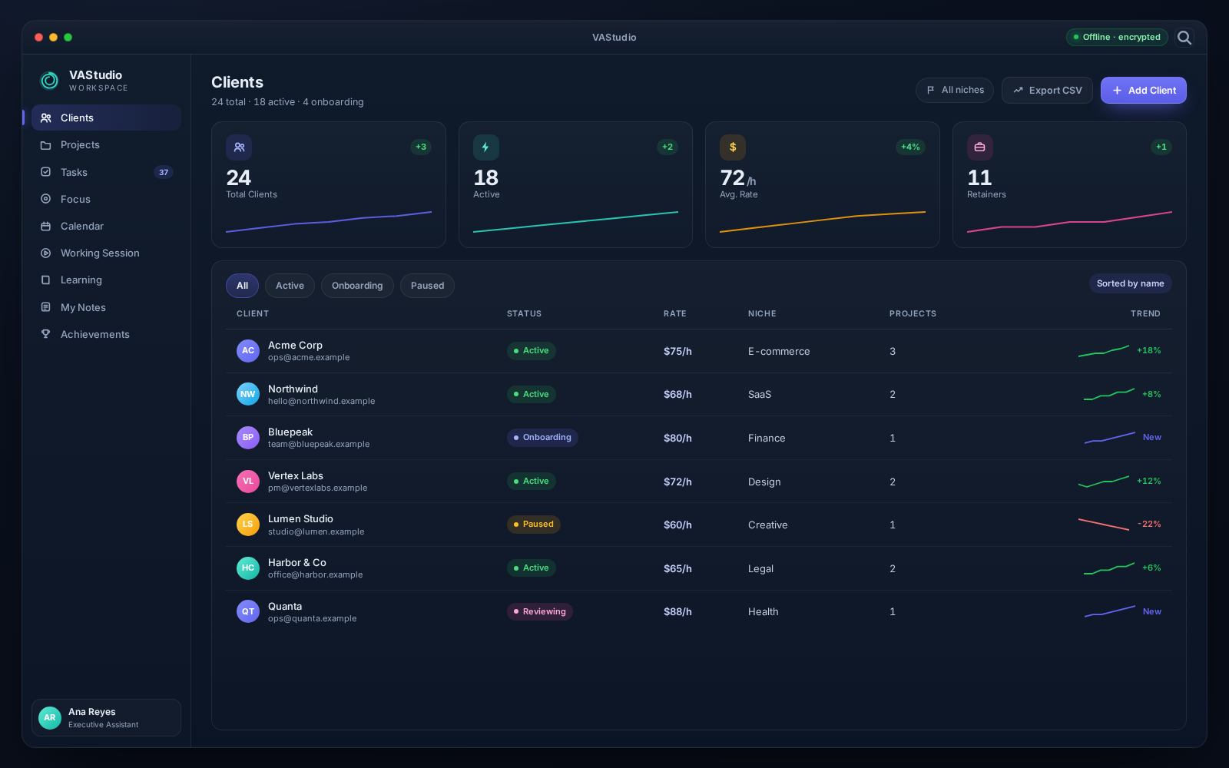Click the Bluepeak BP avatar
The image size is (1229, 768).
click(x=248, y=438)
